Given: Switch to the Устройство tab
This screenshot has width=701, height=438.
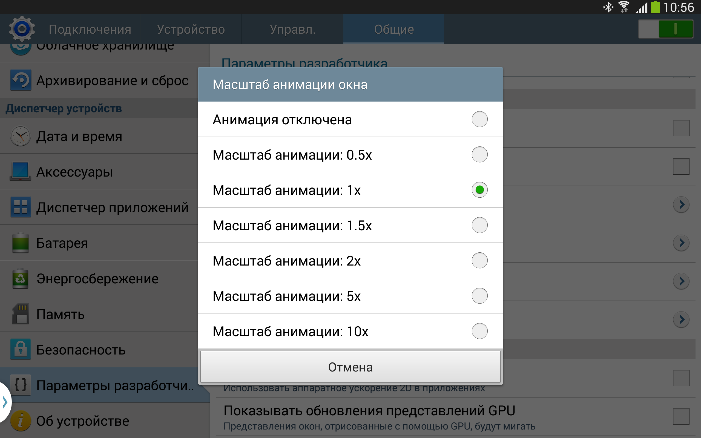Looking at the screenshot, I should (191, 29).
